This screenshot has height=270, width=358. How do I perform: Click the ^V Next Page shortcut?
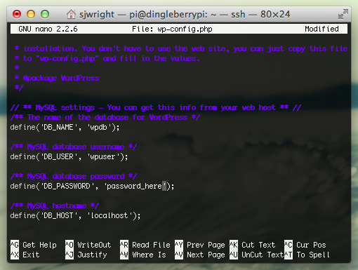pos(200,255)
